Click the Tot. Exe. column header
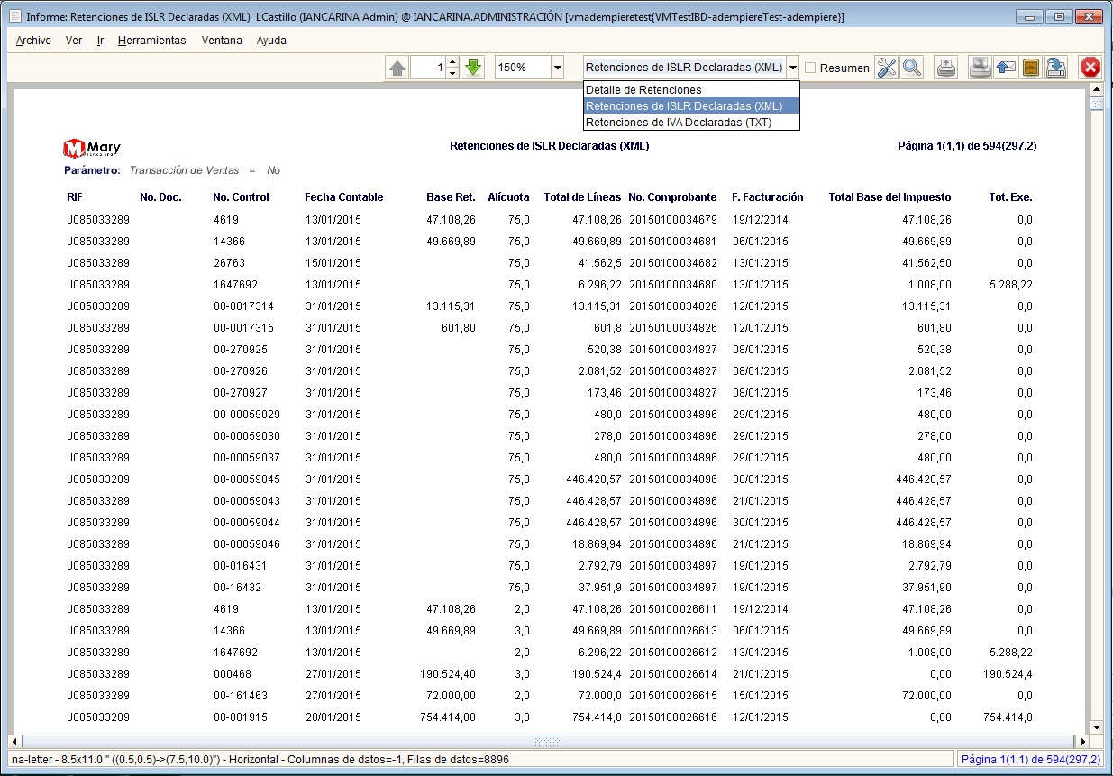The width and height of the screenshot is (1113, 776). (1010, 197)
